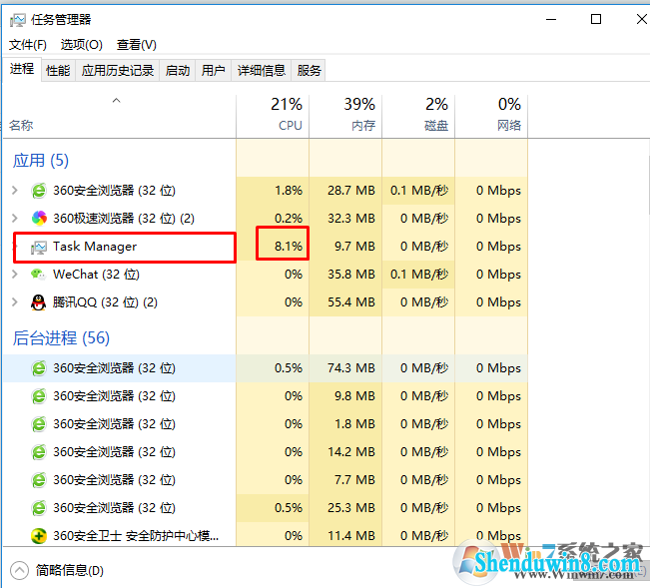Switch to the 服务 tab

[309, 71]
